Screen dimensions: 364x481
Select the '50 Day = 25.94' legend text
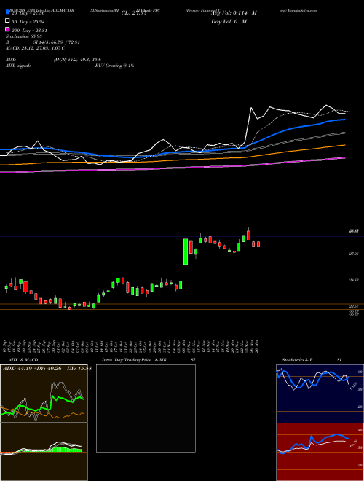pyautogui.click(x=28, y=22)
